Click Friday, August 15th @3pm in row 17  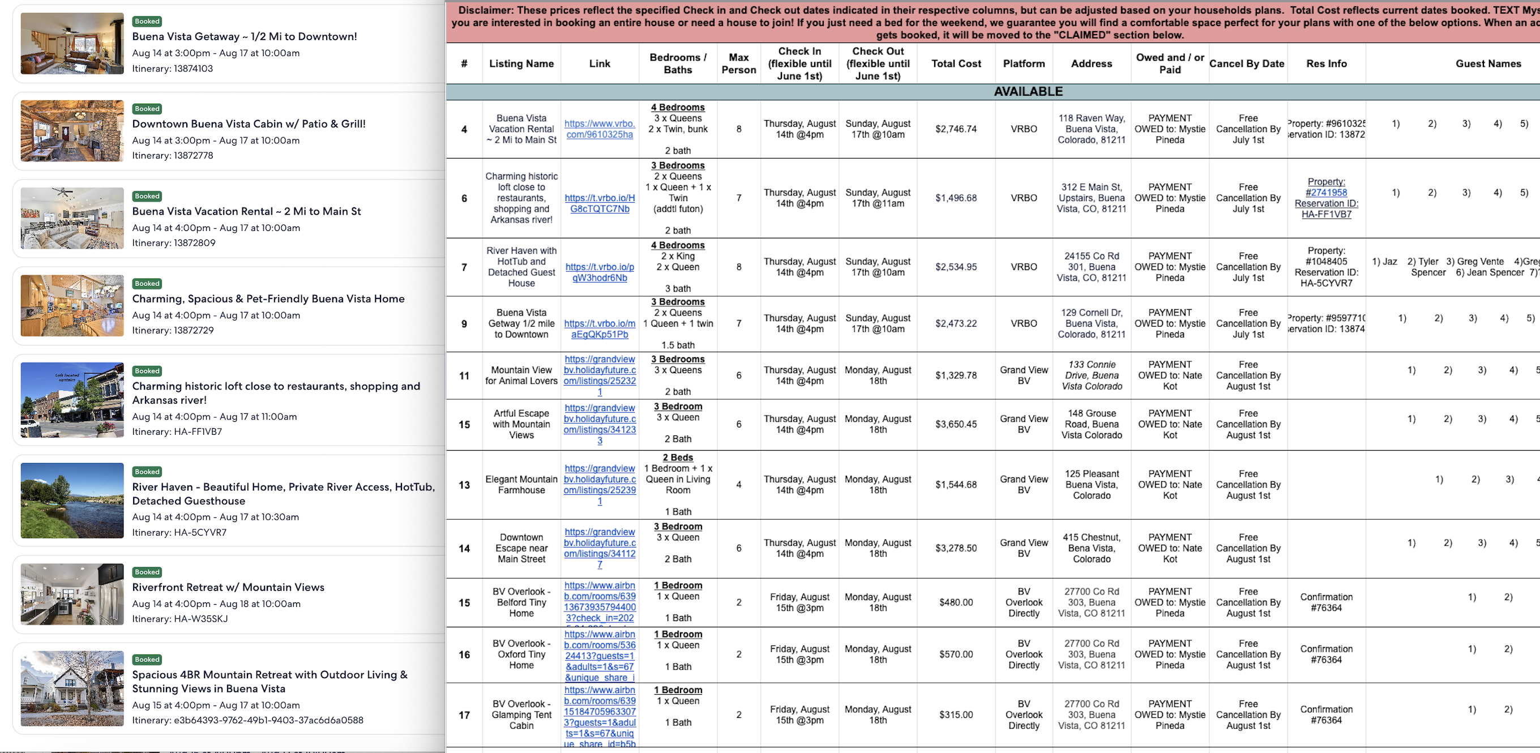[x=799, y=715]
